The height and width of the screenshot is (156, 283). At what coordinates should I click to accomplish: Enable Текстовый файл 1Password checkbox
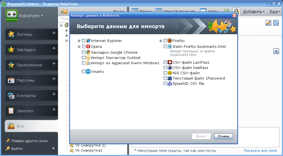tap(165, 78)
